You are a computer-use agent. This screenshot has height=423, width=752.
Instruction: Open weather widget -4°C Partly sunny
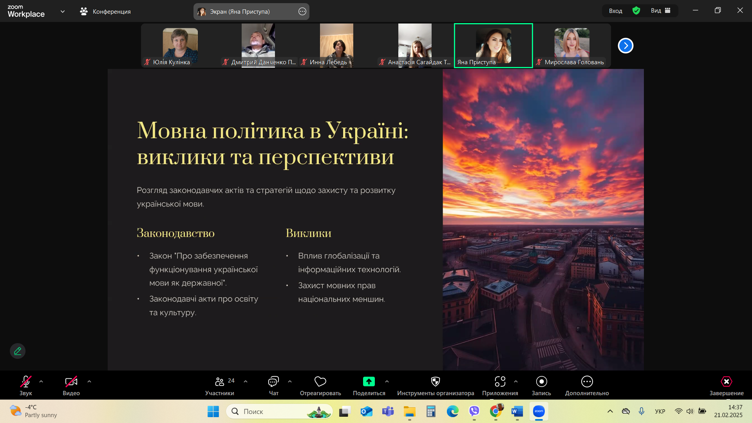click(x=34, y=411)
